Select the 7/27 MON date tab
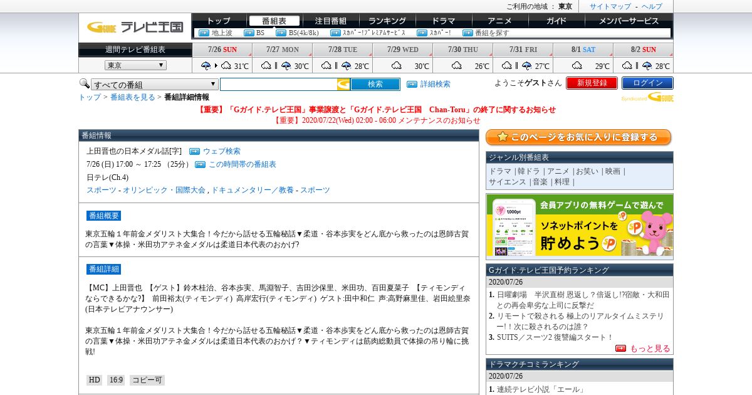This screenshot has height=395, width=752. [282, 50]
